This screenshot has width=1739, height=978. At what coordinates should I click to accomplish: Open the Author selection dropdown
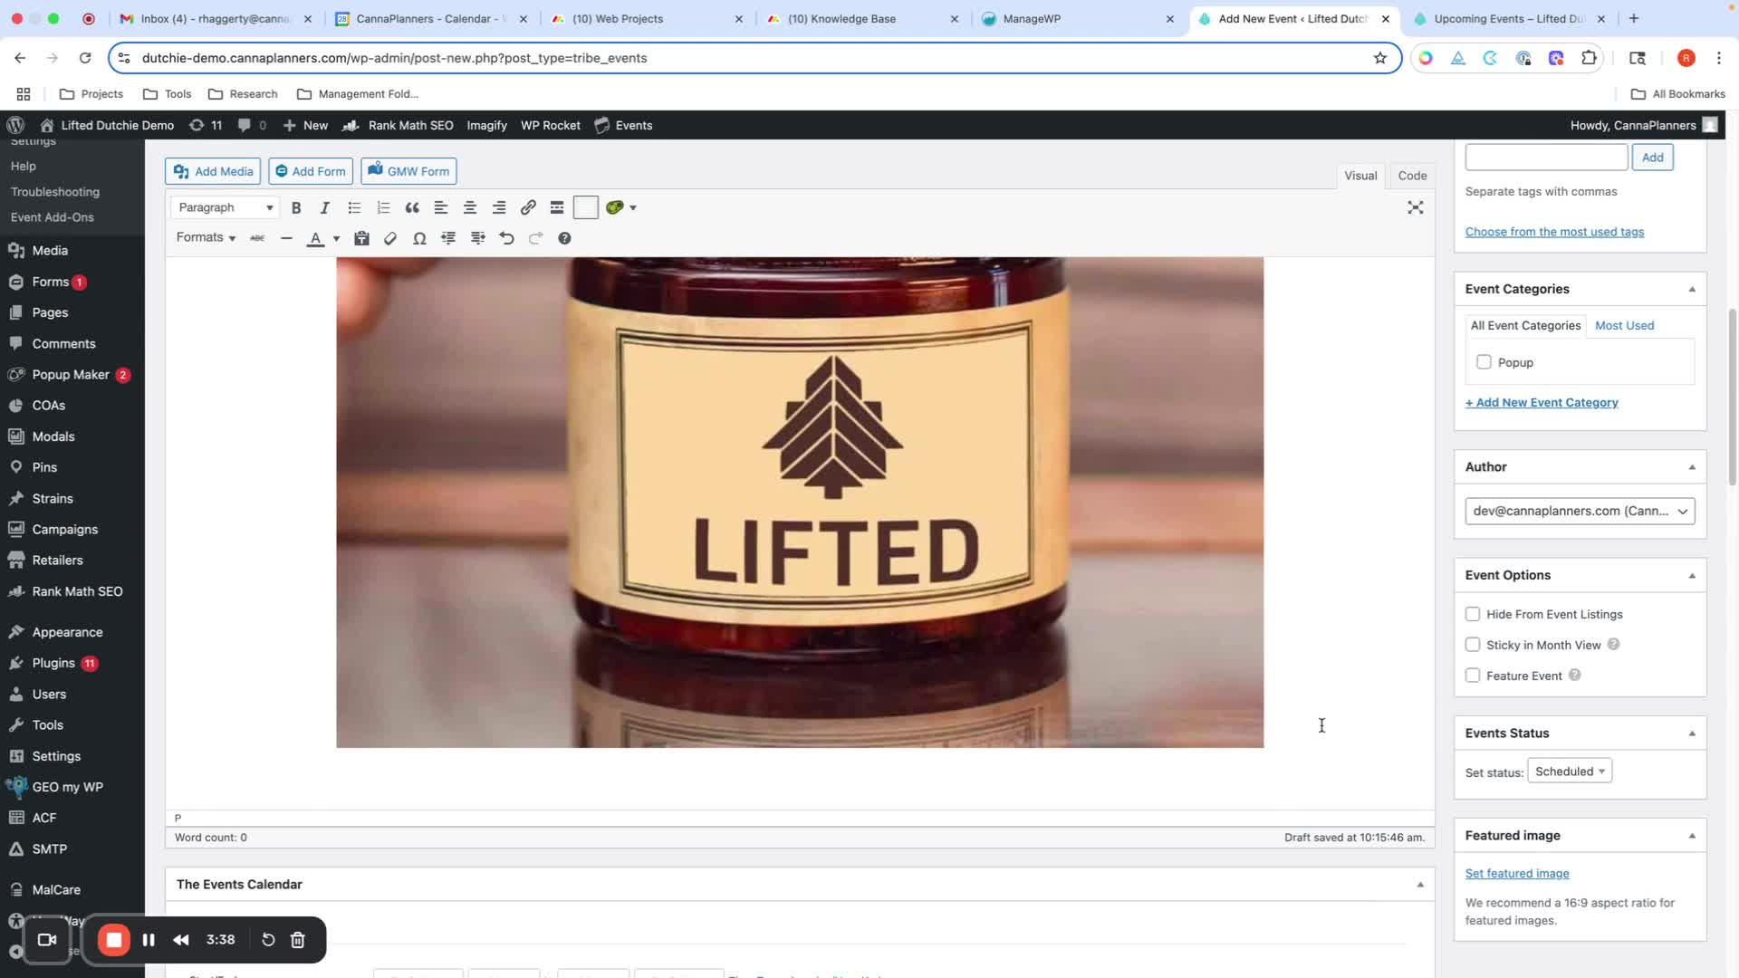pyautogui.click(x=1580, y=511)
